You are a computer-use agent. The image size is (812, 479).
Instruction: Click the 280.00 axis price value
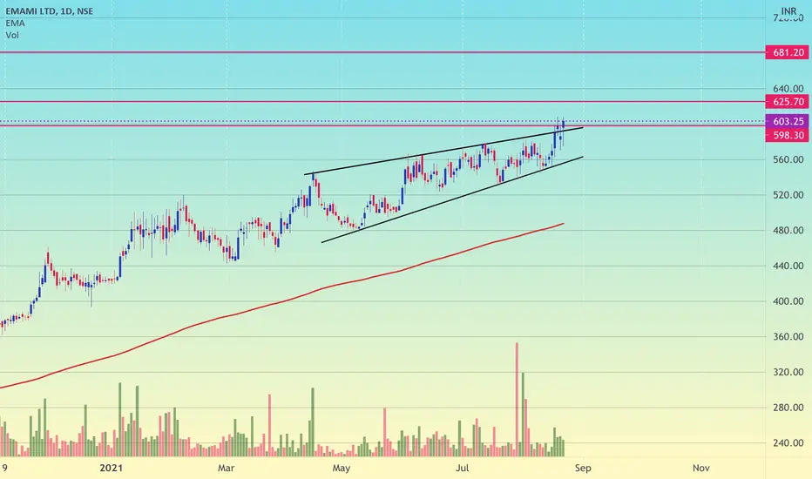[788, 408]
